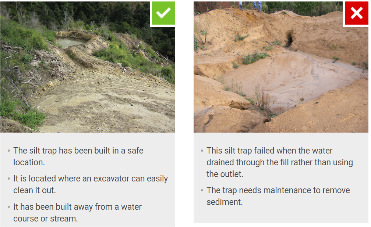Click the green checkmark icon
The height and width of the screenshot is (227, 371).
(x=163, y=13)
